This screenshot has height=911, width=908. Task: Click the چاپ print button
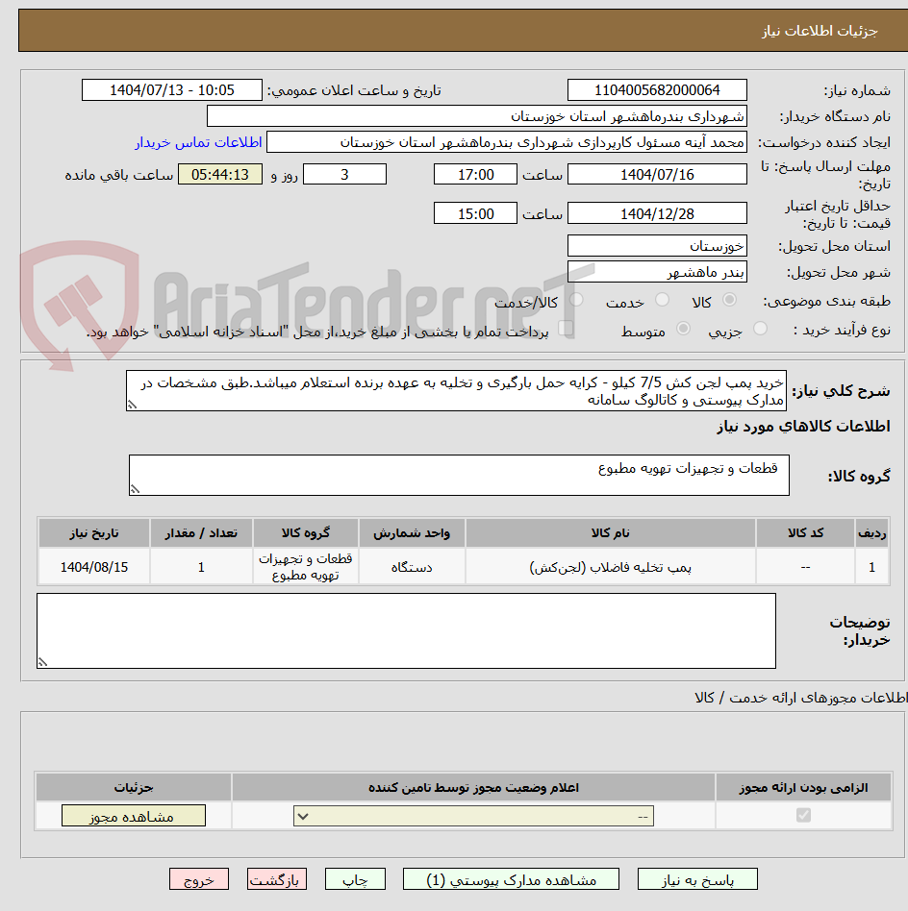pos(355,878)
